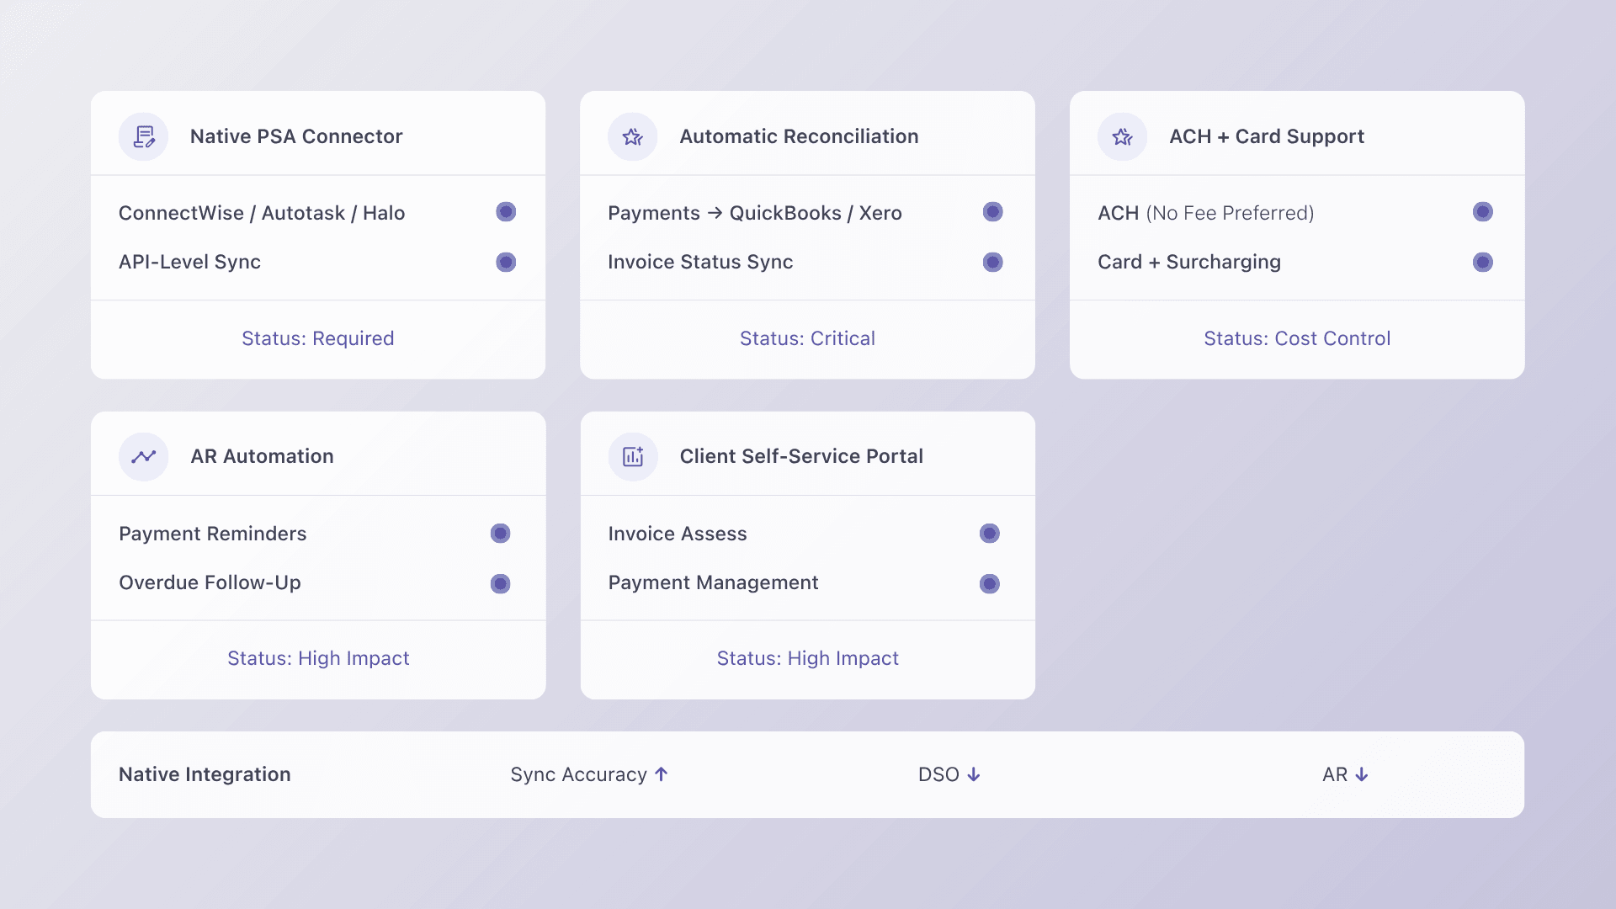Click the AR Automation trend line icon

click(x=144, y=456)
